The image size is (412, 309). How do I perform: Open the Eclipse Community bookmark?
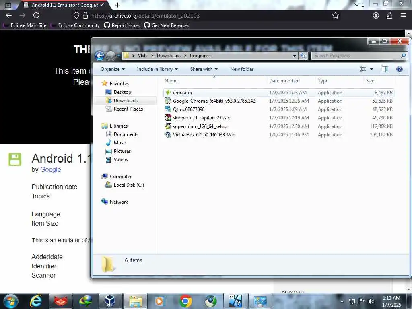coord(76,25)
